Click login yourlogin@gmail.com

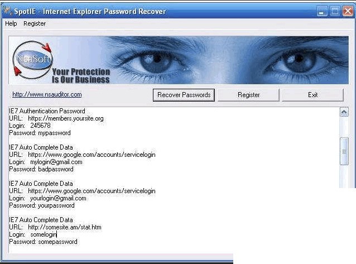click(x=58, y=198)
